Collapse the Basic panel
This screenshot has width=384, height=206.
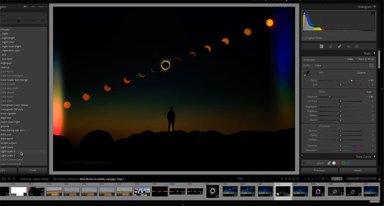click(x=374, y=53)
